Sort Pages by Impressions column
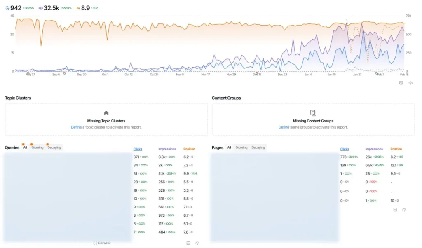Image resolution: width=422 pixels, height=248 pixels. tap(374, 149)
